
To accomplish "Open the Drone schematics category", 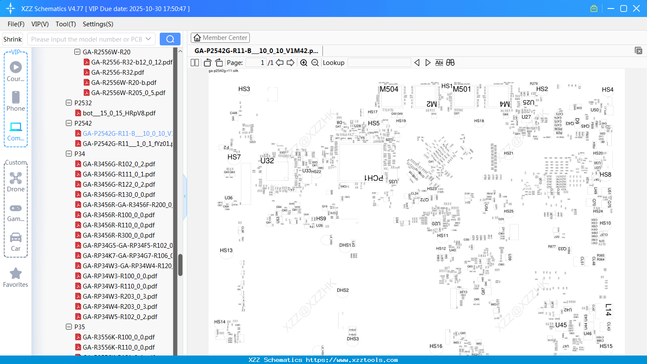I will tap(16, 182).
